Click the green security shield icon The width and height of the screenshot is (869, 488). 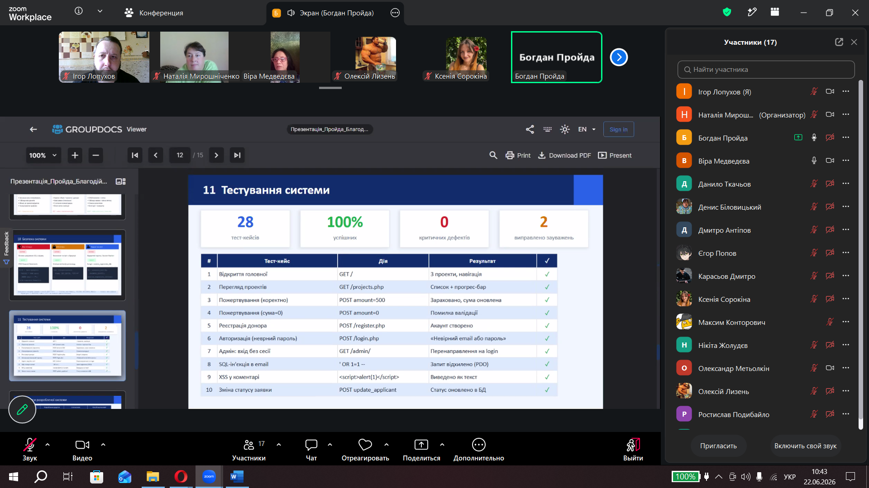tap(727, 12)
